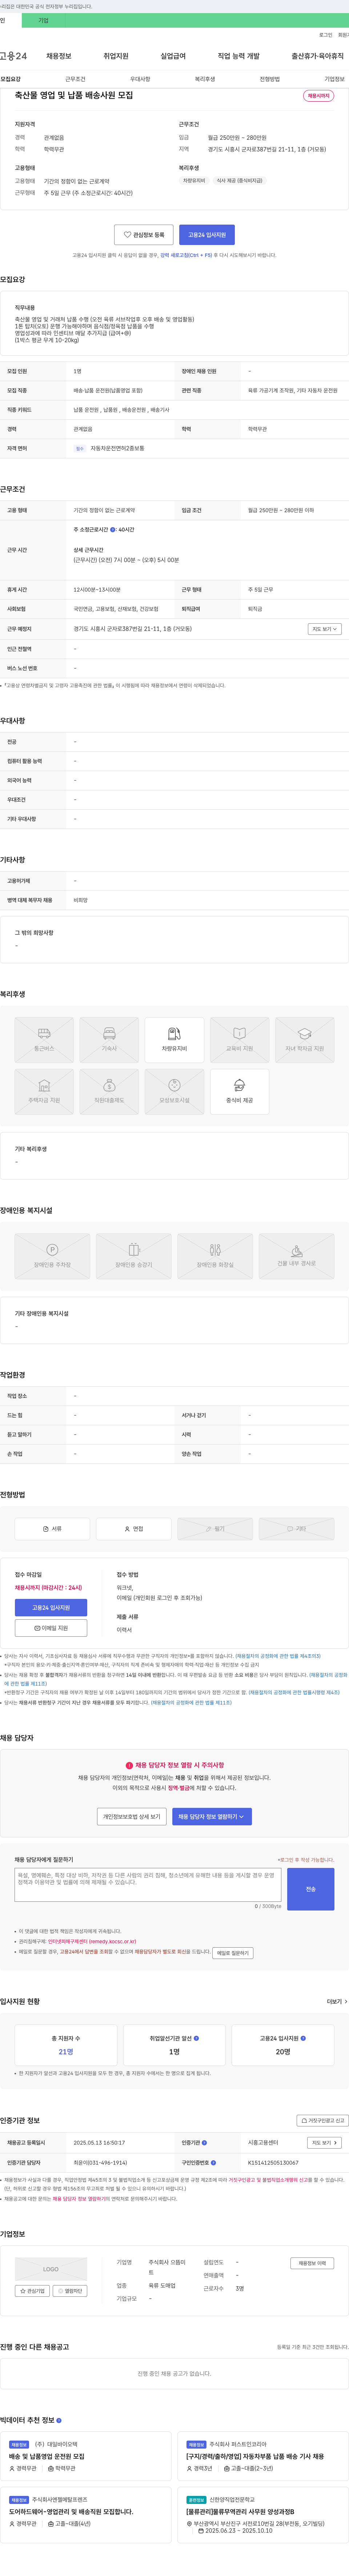349x2576 pixels.
Task: Open 자동차부품 납품 배송 기사 채용 posting
Action: tap(255, 2456)
